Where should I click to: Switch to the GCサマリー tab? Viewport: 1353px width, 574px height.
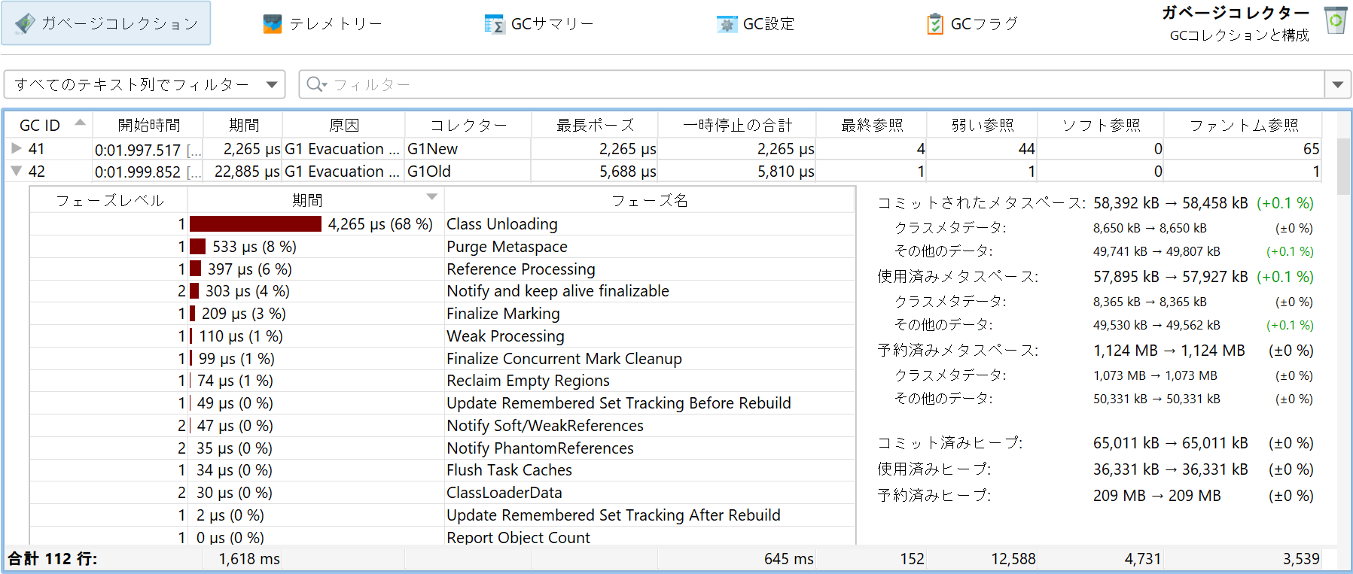point(539,24)
